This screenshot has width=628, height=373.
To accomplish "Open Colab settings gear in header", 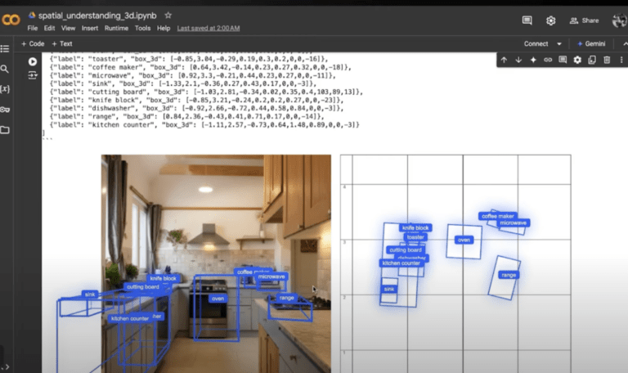I will tap(550, 20).
